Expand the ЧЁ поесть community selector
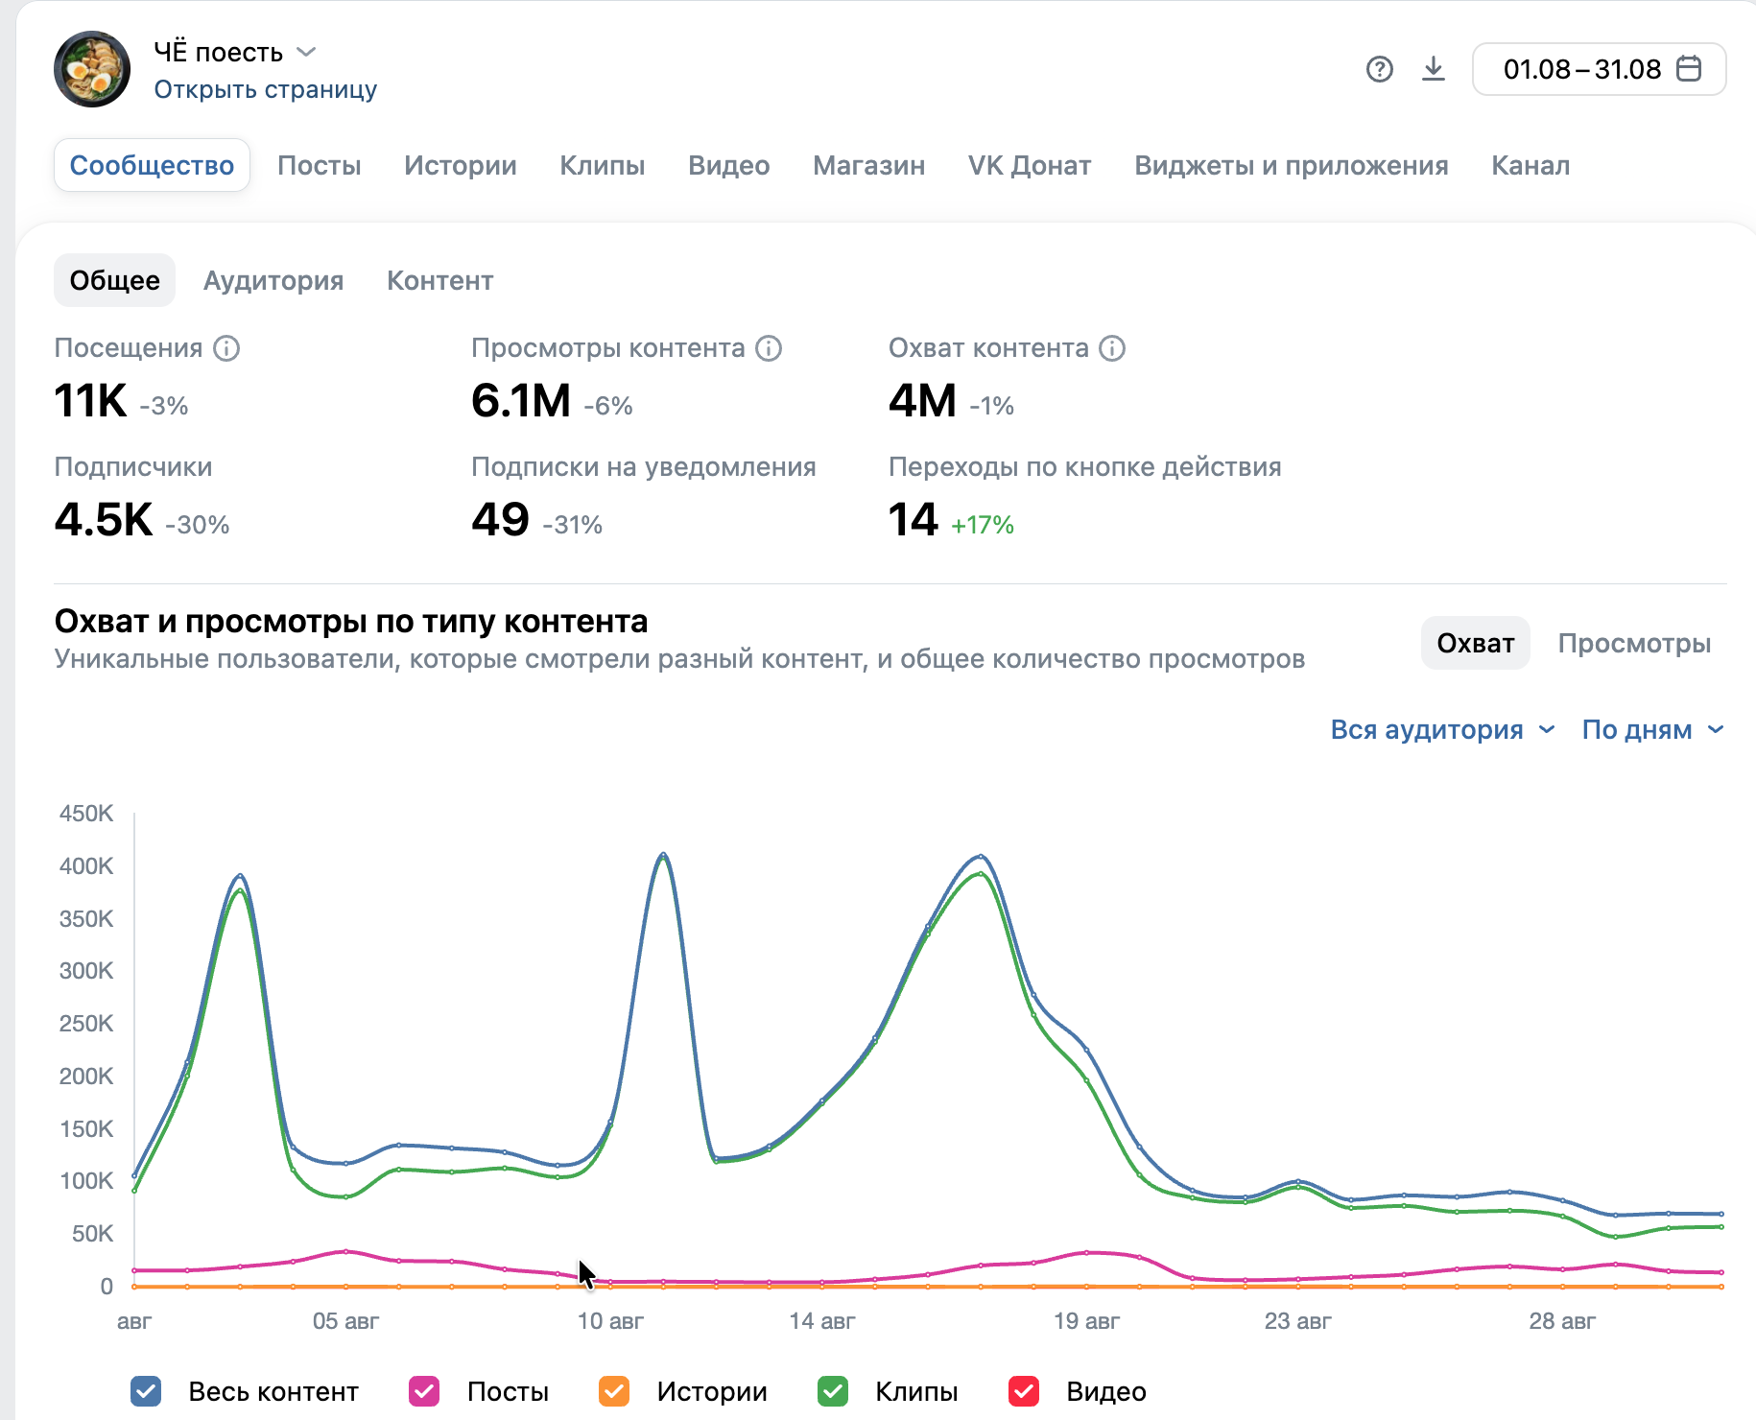The width and height of the screenshot is (1756, 1420). [x=235, y=52]
